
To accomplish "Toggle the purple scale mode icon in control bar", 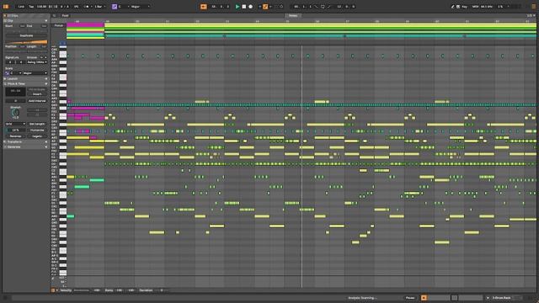I will pyautogui.click(x=115, y=7).
